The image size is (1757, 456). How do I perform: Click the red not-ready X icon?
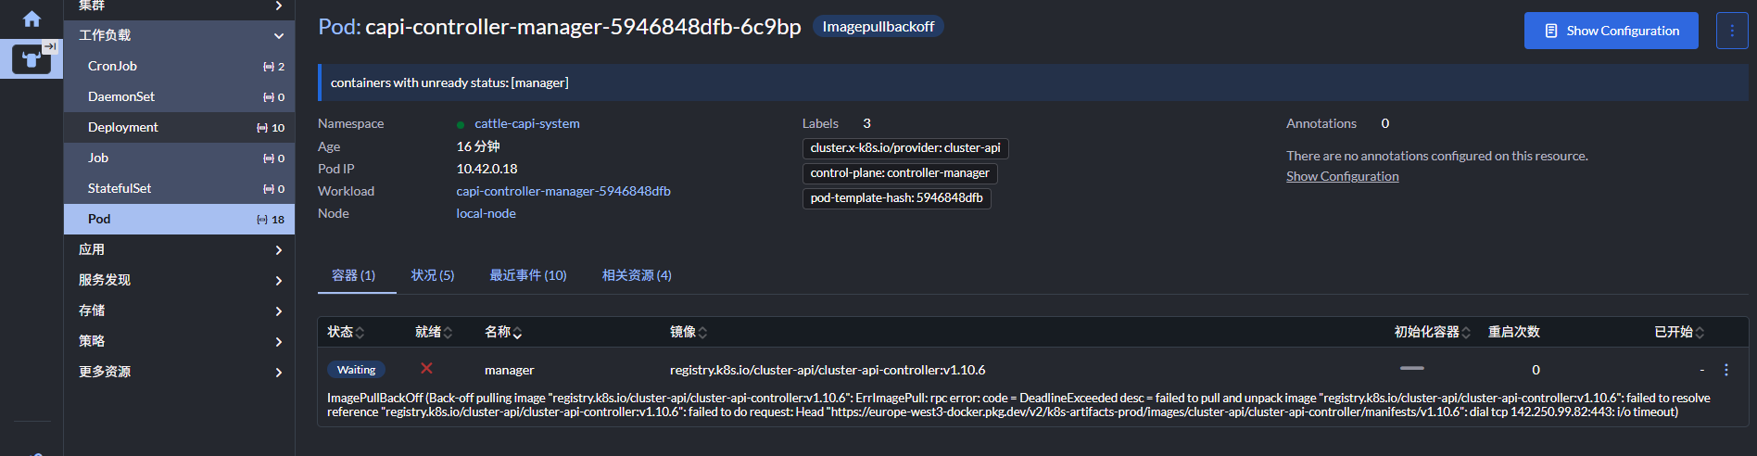pos(426,369)
